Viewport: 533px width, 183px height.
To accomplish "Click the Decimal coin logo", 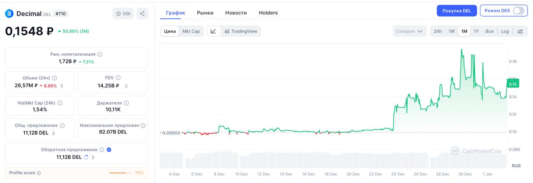I will (9, 14).
